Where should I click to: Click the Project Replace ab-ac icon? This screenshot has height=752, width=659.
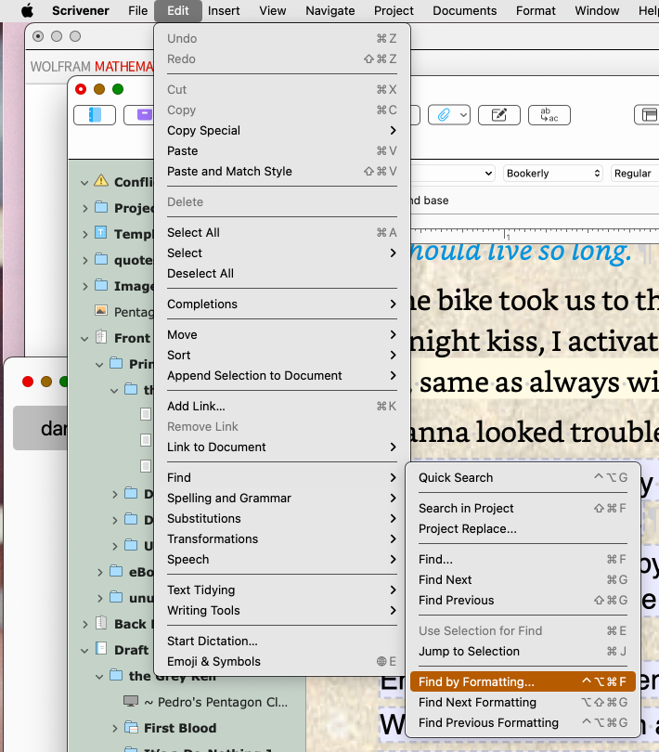(x=549, y=115)
